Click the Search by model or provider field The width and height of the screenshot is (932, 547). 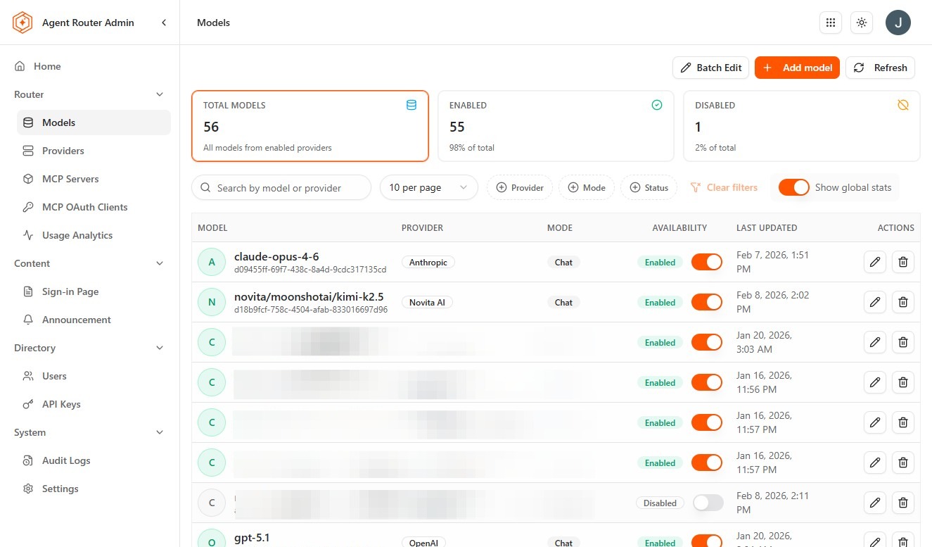[281, 187]
